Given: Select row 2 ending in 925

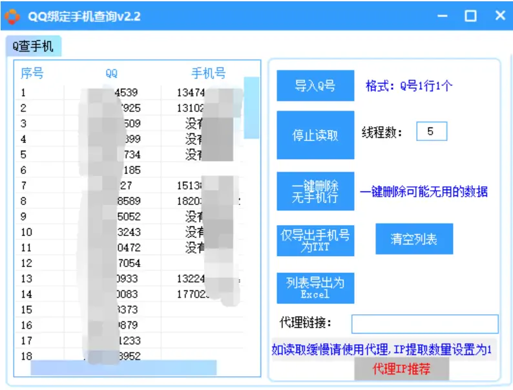Looking at the screenshot, I should coord(130,108).
